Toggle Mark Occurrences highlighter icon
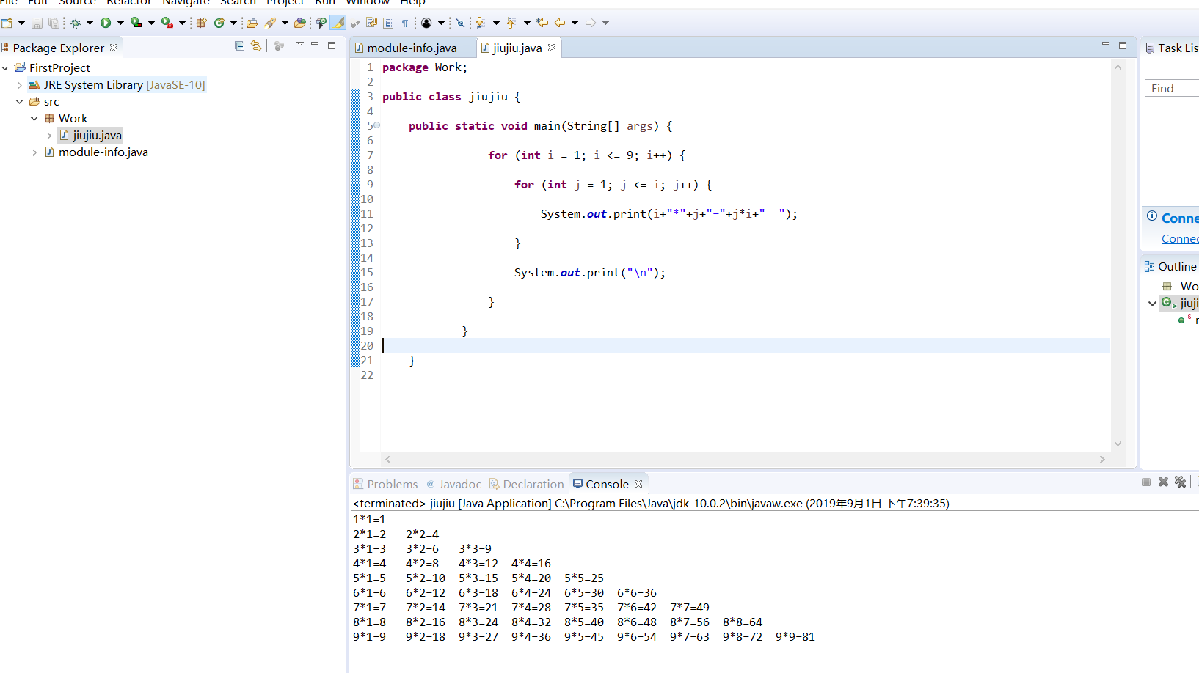1199x673 pixels. click(x=338, y=23)
